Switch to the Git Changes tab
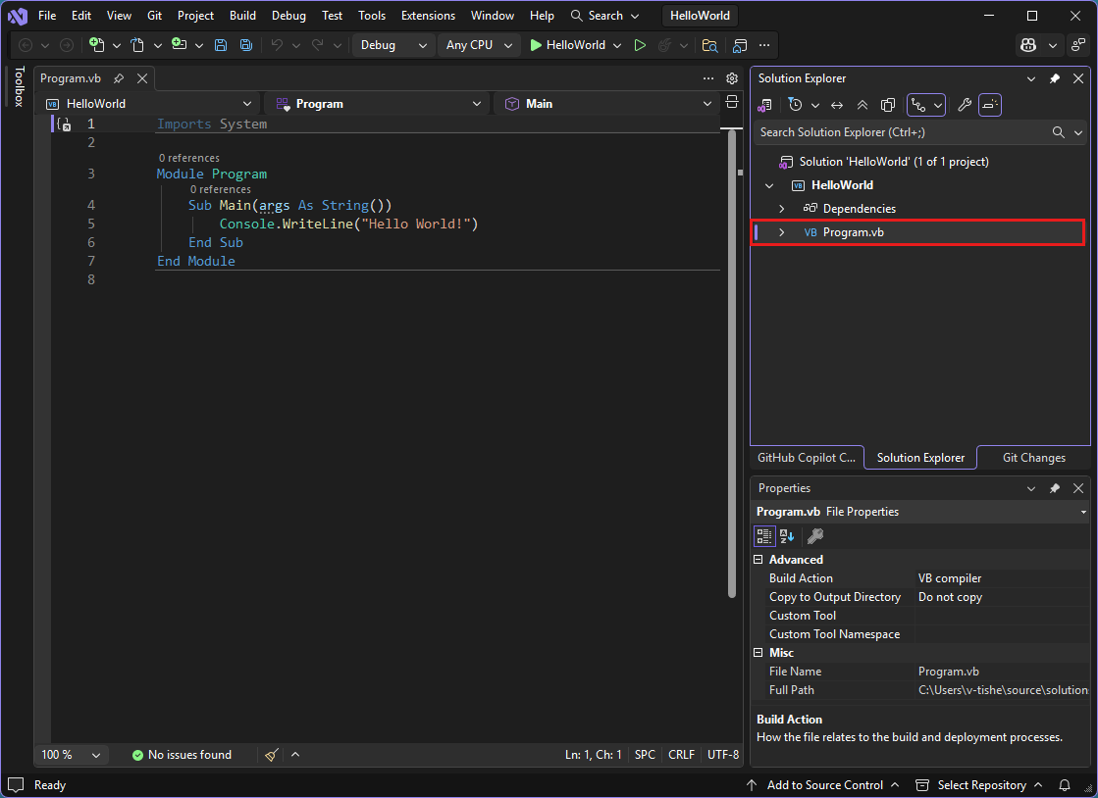Screen dimensions: 1098x798 click(x=1031, y=457)
